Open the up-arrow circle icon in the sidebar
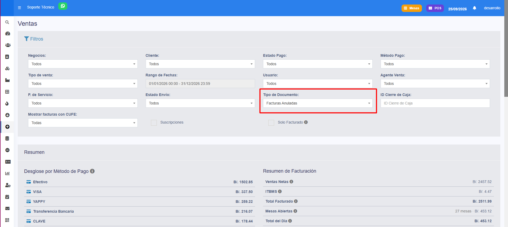Viewport: 508px width, 227px height. [x=7, y=127]
